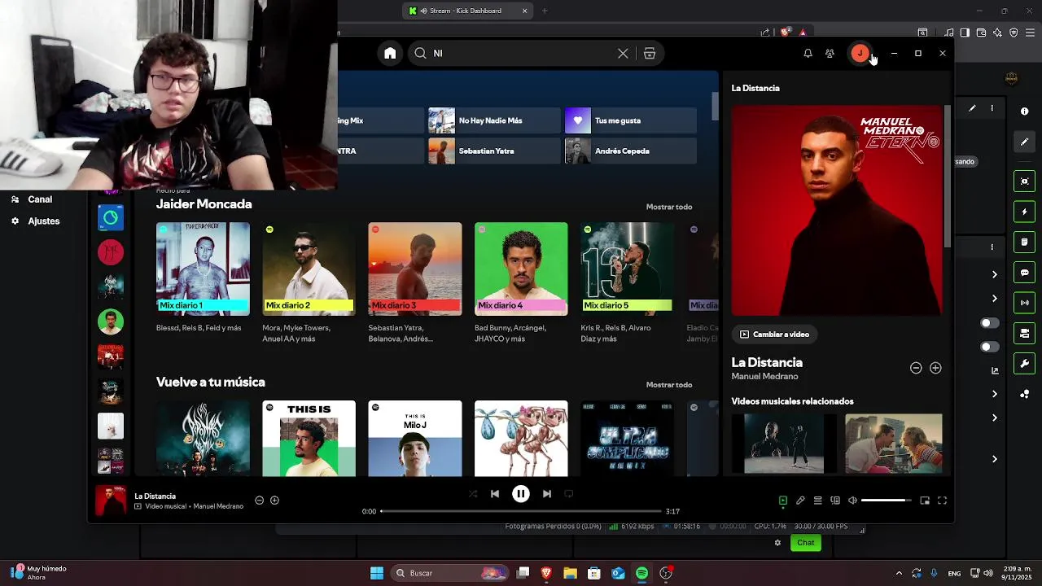The height and width of the screenshot is (586, 1042).
Task: Open Ajustes in Kick left menu
Action: pyautogui.click(x=44, y=221)
